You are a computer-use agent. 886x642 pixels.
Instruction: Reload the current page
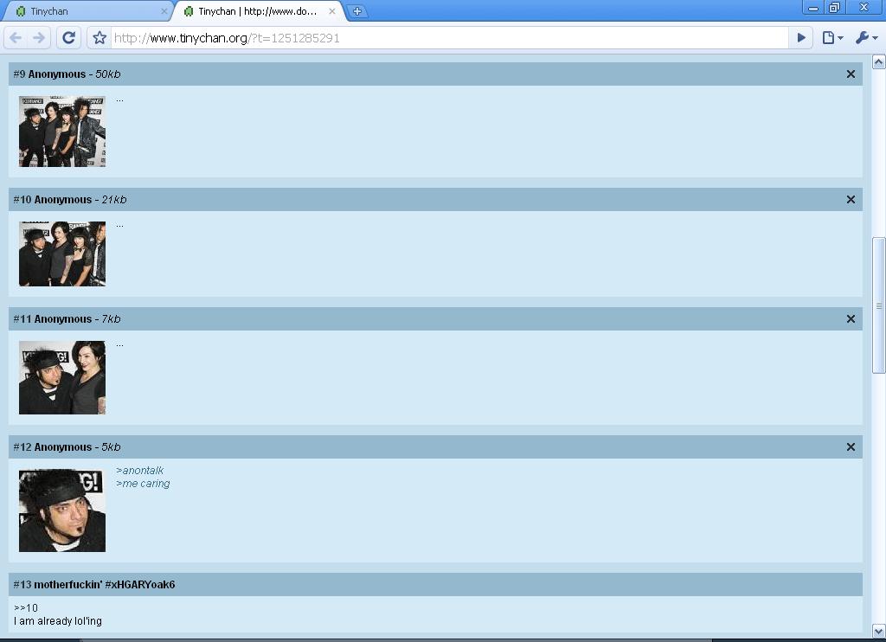tap(69, 38)
